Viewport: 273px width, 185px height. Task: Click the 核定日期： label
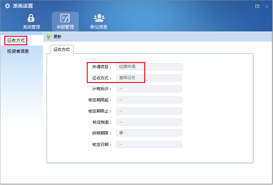point(102,145)
